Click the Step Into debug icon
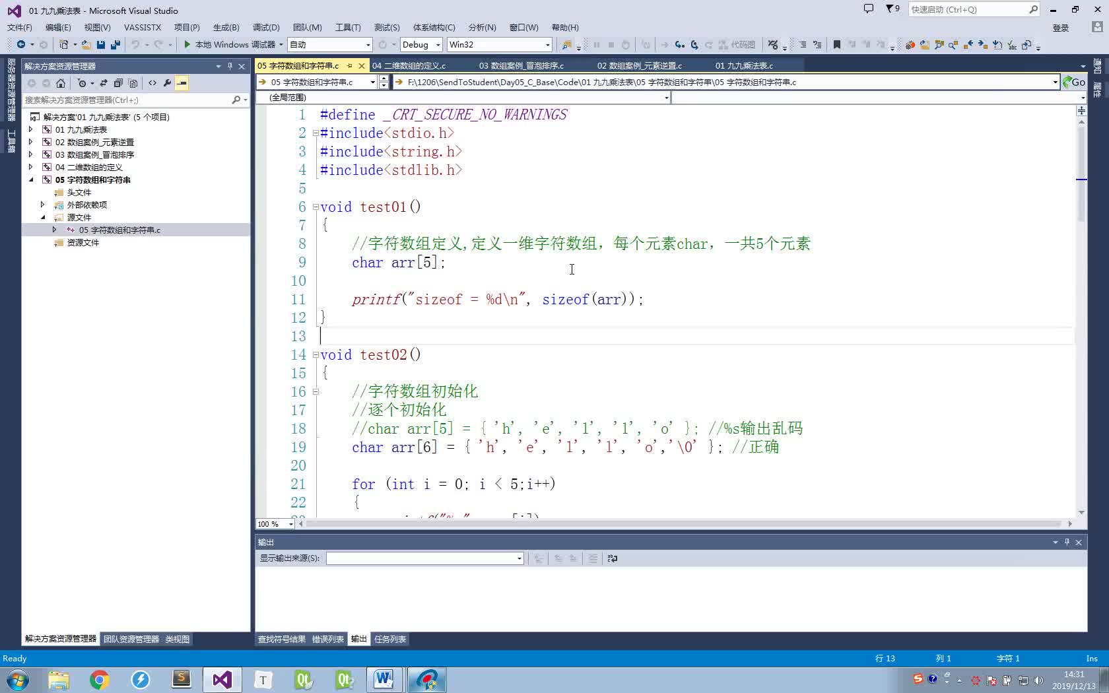Image resolution: width=1109 pixels, height=693 pixels. 679,44
